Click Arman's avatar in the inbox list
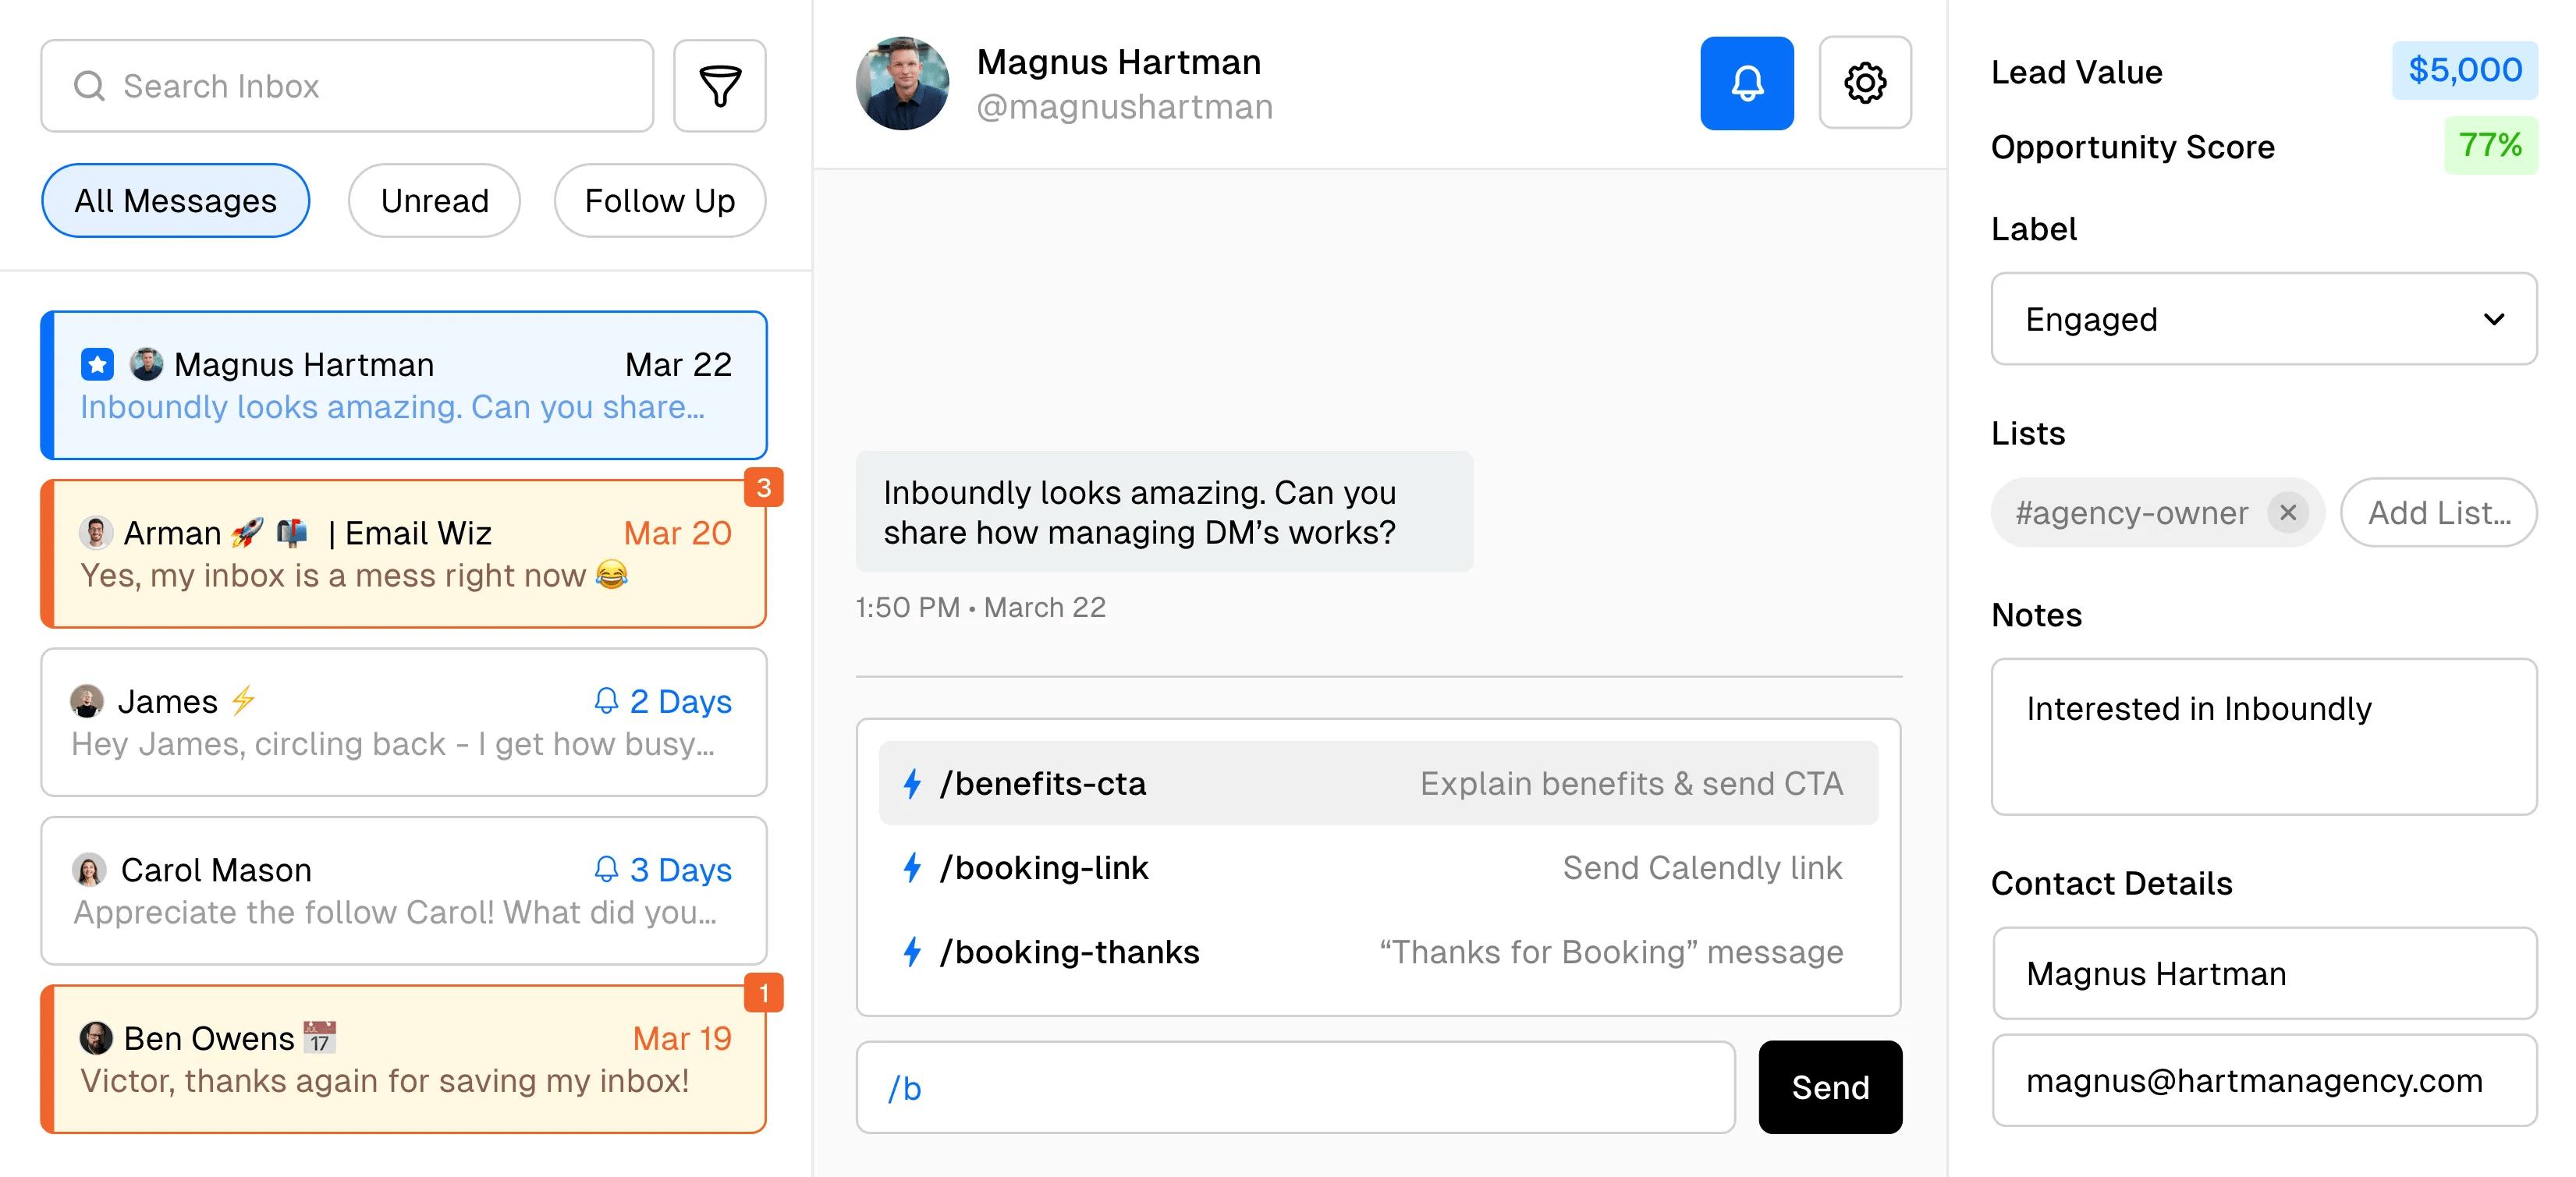 [96, 532]
